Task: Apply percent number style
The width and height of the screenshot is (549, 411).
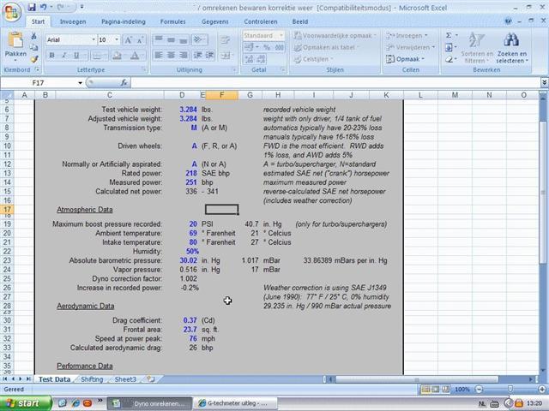Action: (267, 47)
